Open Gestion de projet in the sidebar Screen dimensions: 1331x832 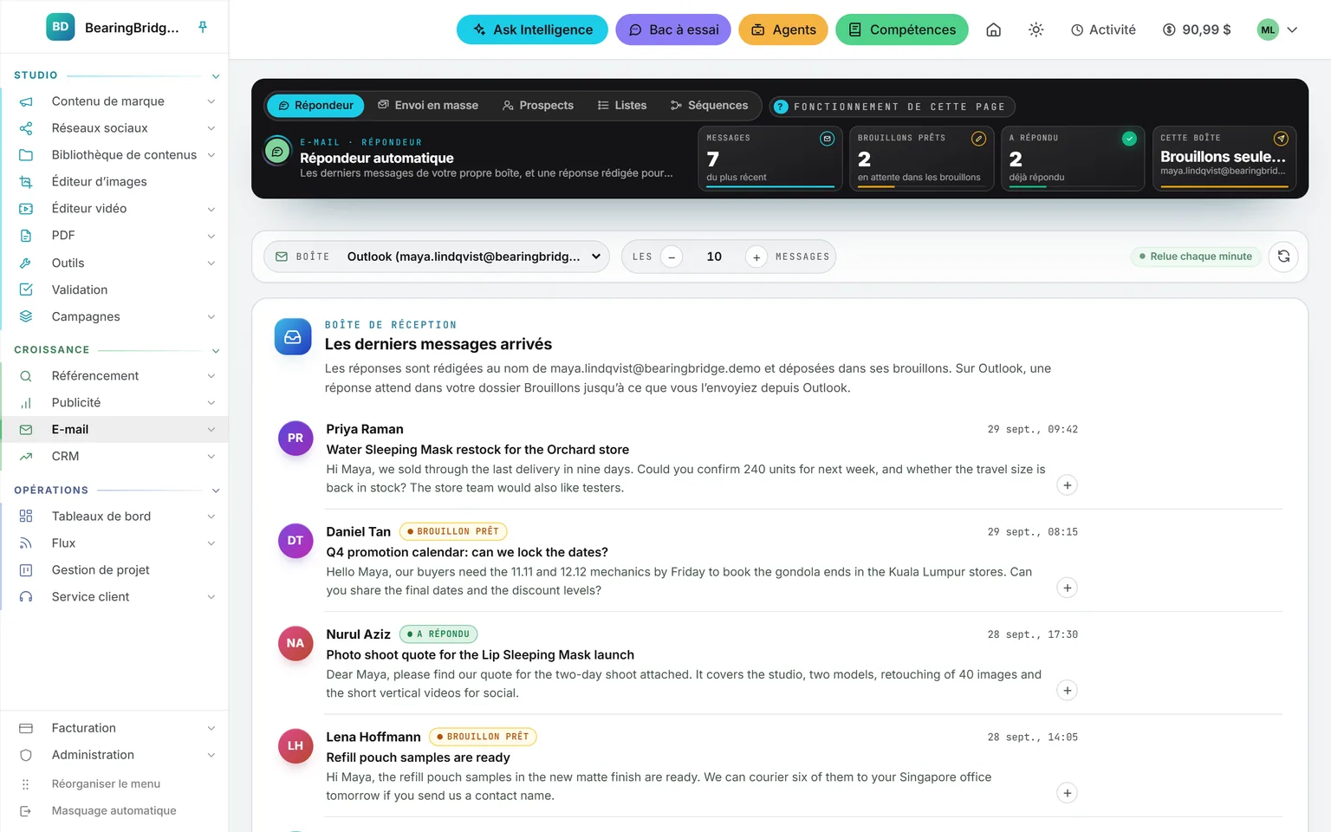click(116, 570)
